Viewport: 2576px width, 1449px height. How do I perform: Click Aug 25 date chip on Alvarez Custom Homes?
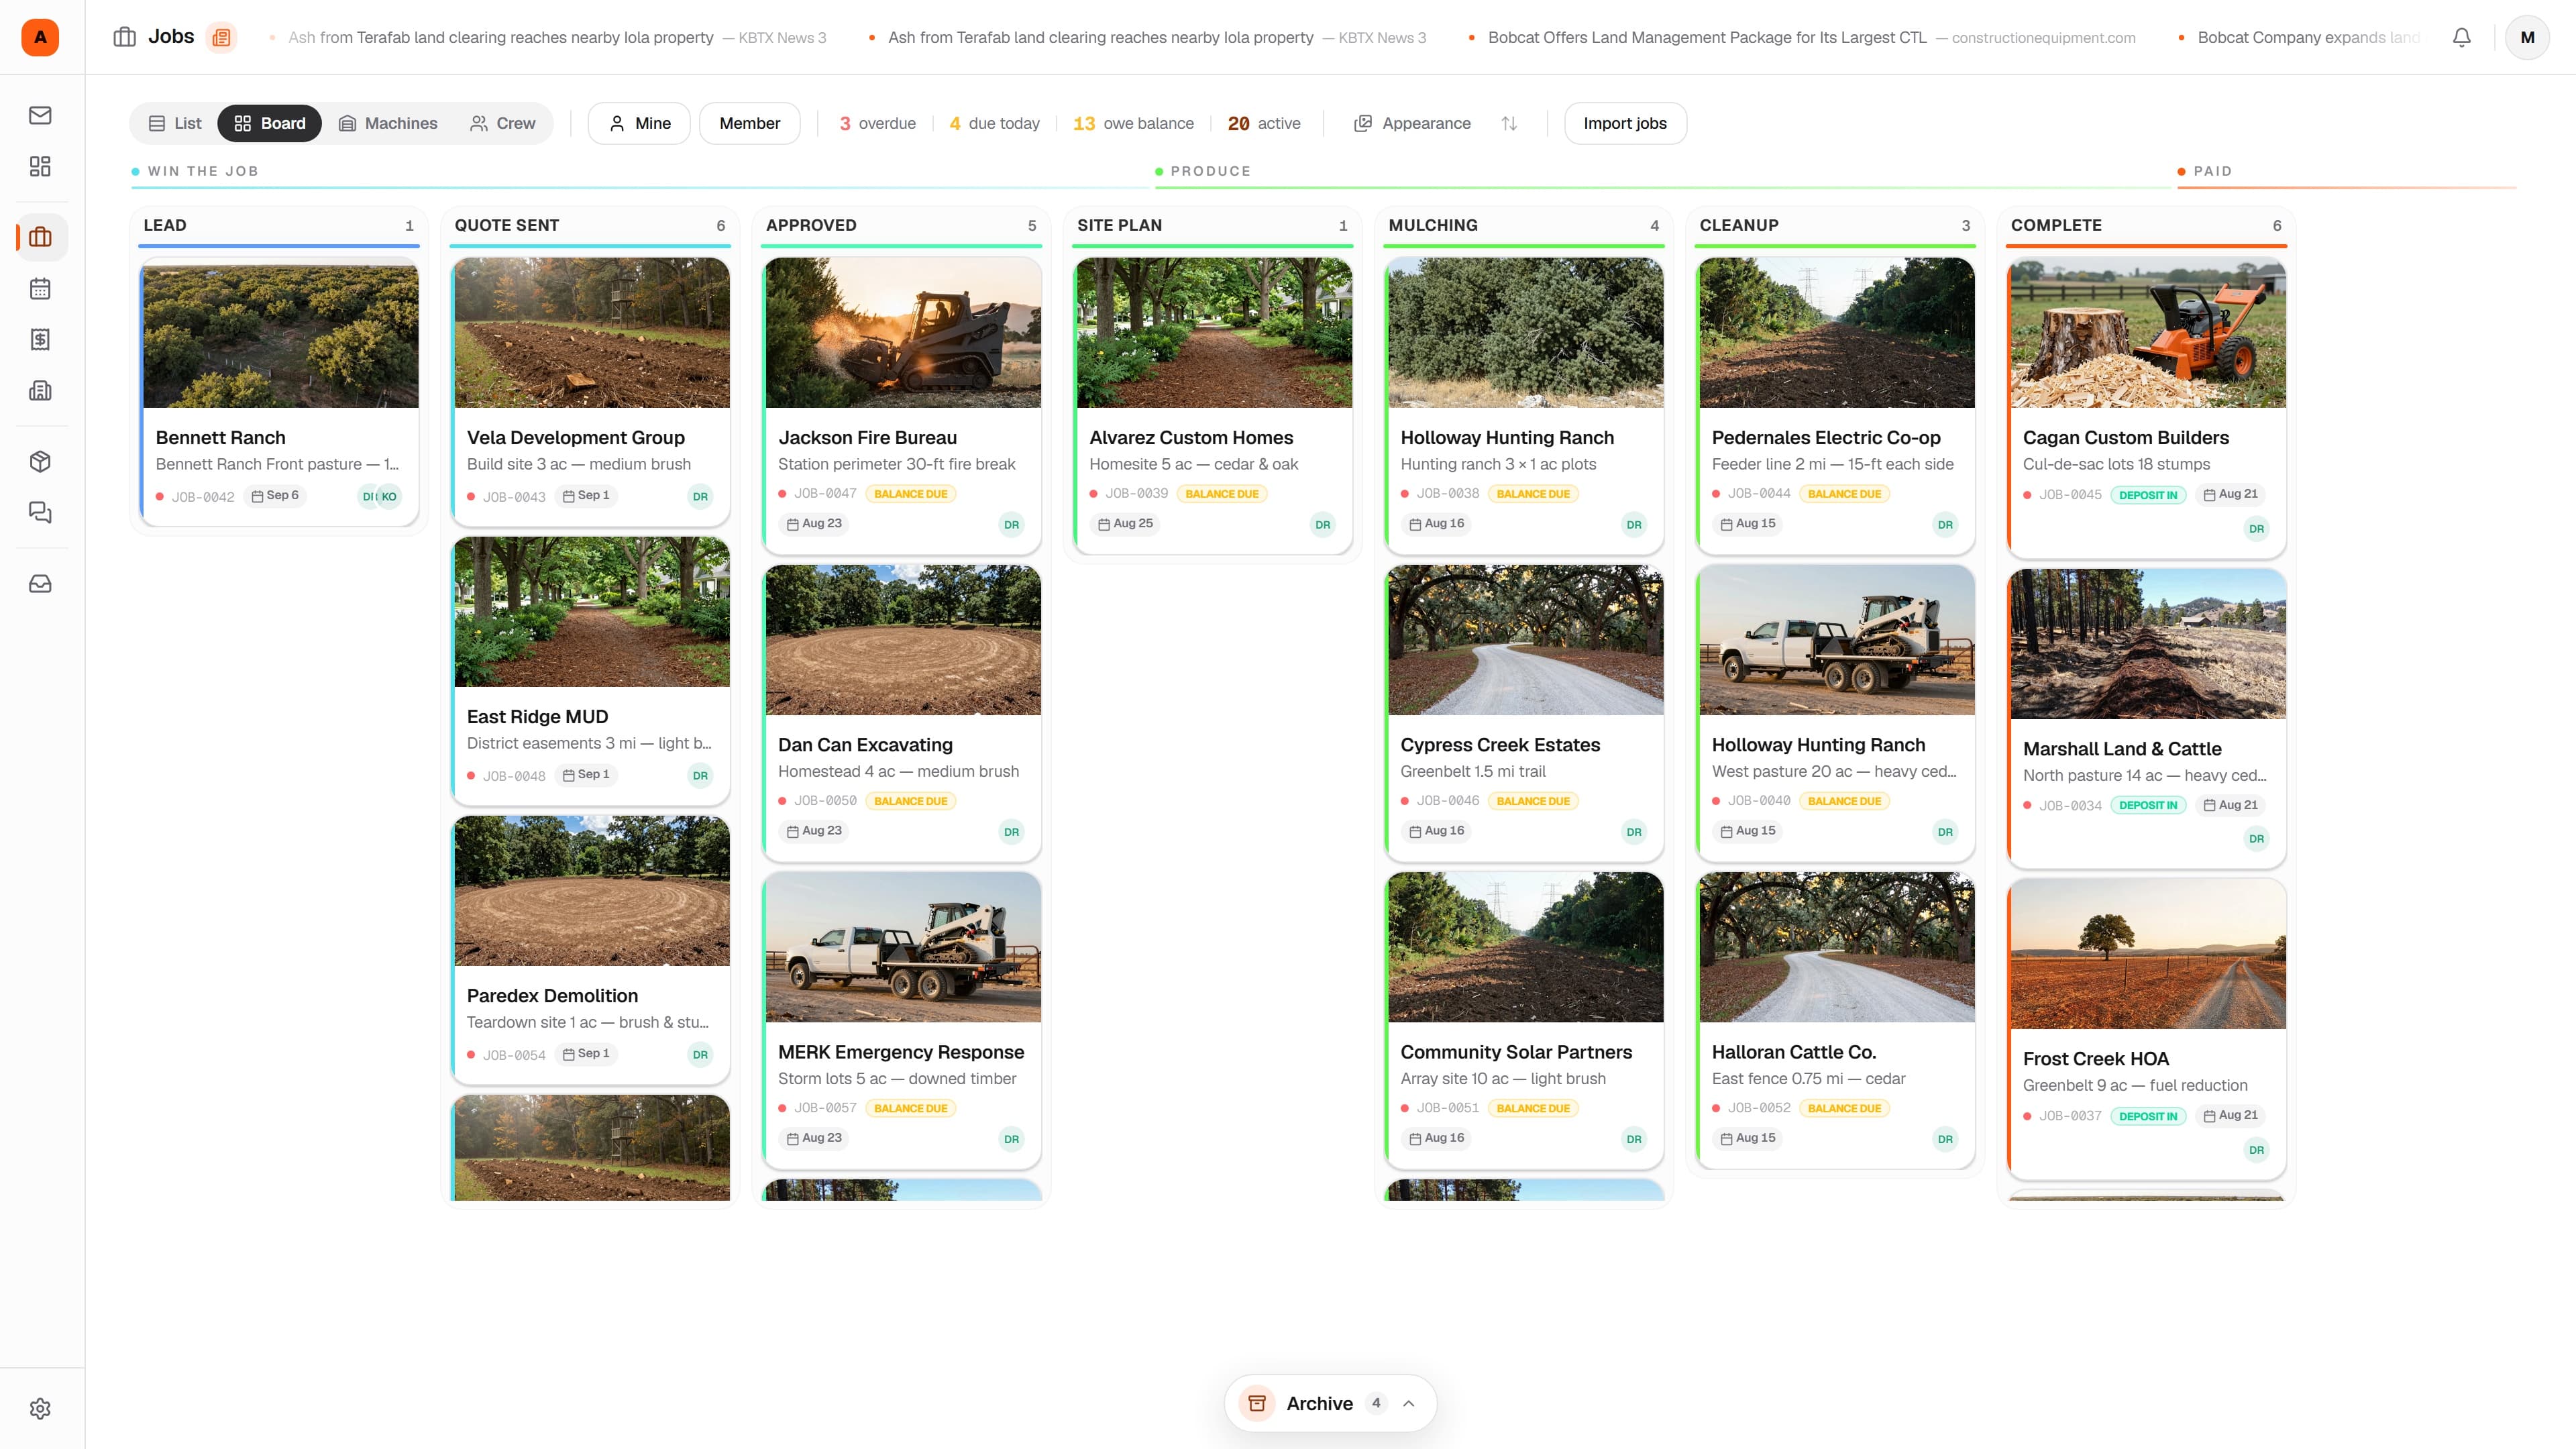point(1125,523)
